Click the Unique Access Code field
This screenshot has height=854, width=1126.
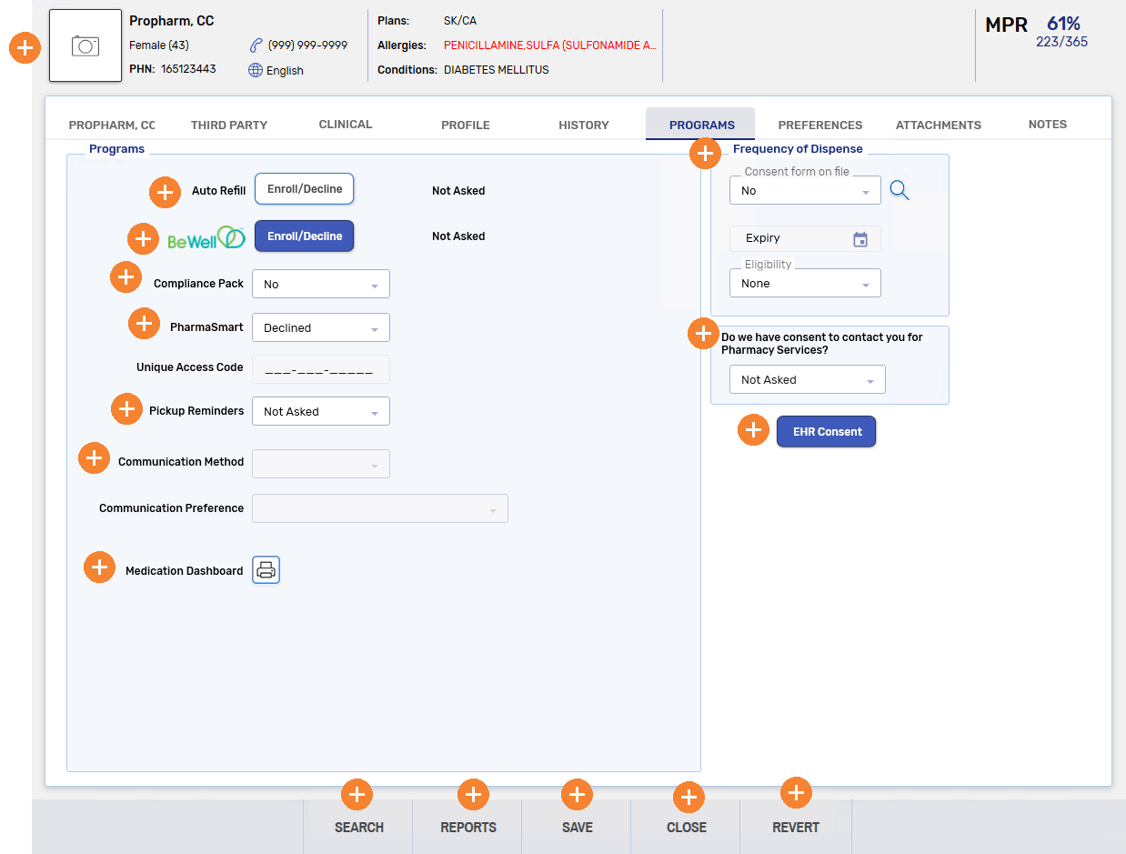click(x=320, y=370)
